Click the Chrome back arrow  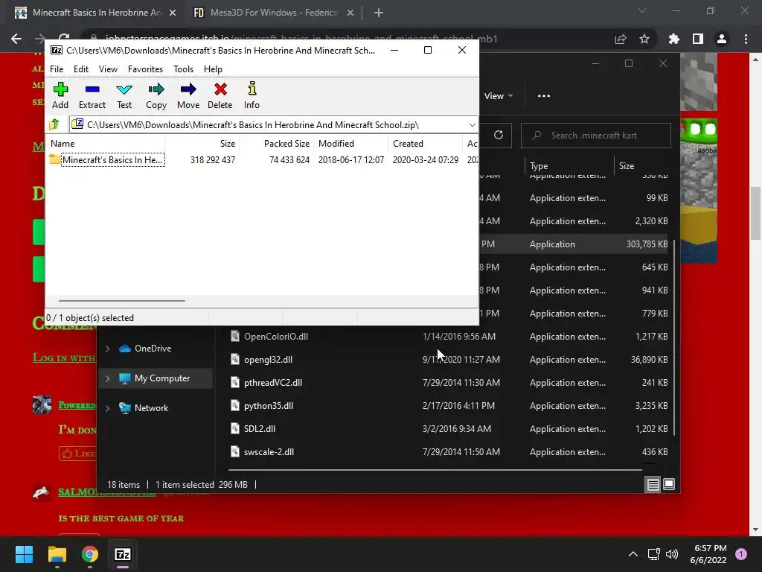(16, 39)
